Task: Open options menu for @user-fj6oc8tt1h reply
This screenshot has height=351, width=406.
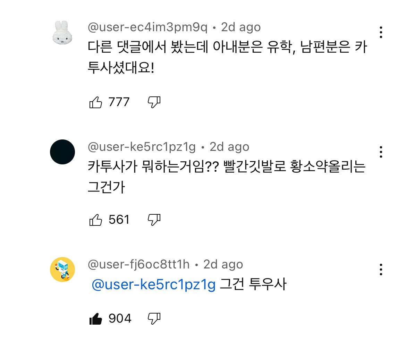Action: click(x=381, y=269)
